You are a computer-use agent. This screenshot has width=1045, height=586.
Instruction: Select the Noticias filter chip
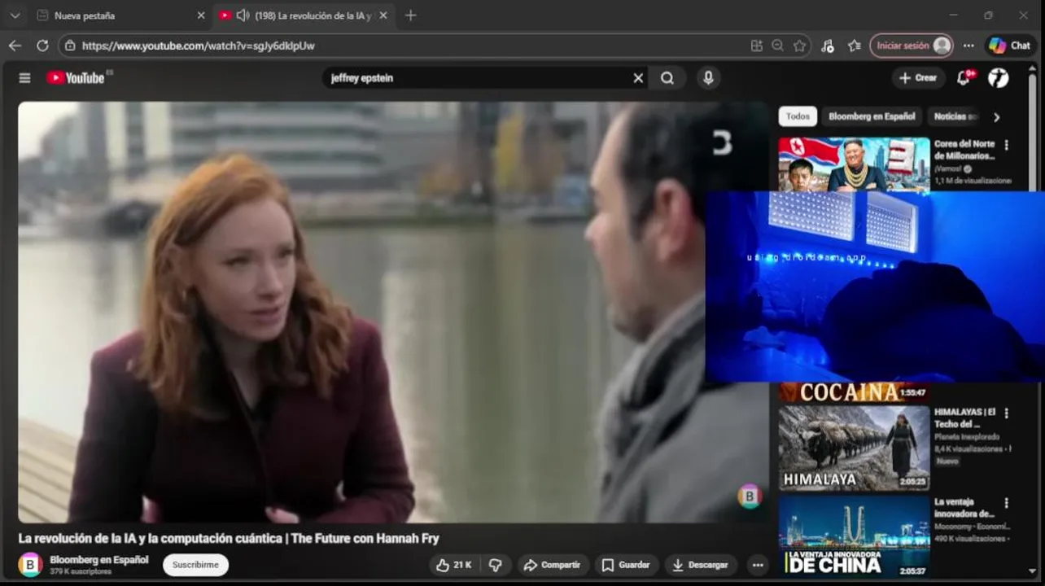point(955,116)
